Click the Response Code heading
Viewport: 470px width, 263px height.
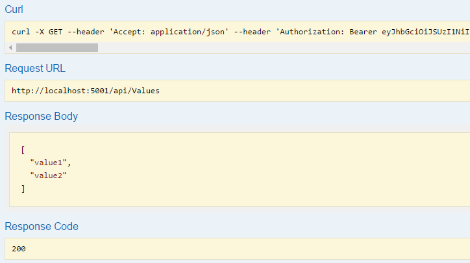42,226
